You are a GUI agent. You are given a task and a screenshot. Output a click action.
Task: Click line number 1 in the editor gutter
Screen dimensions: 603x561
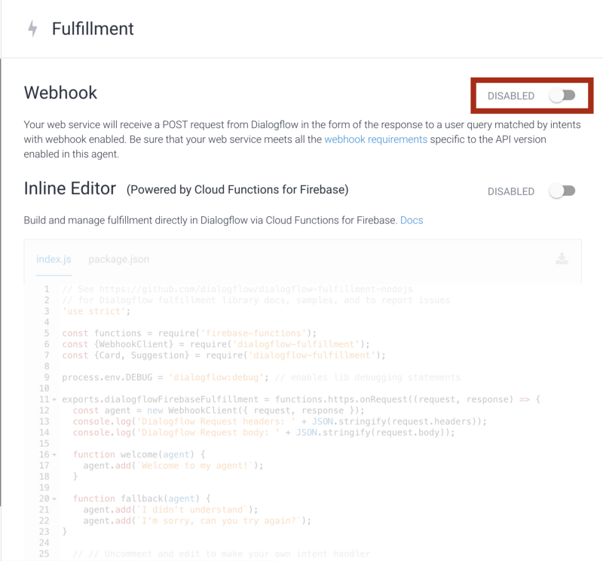pos(47,289)
